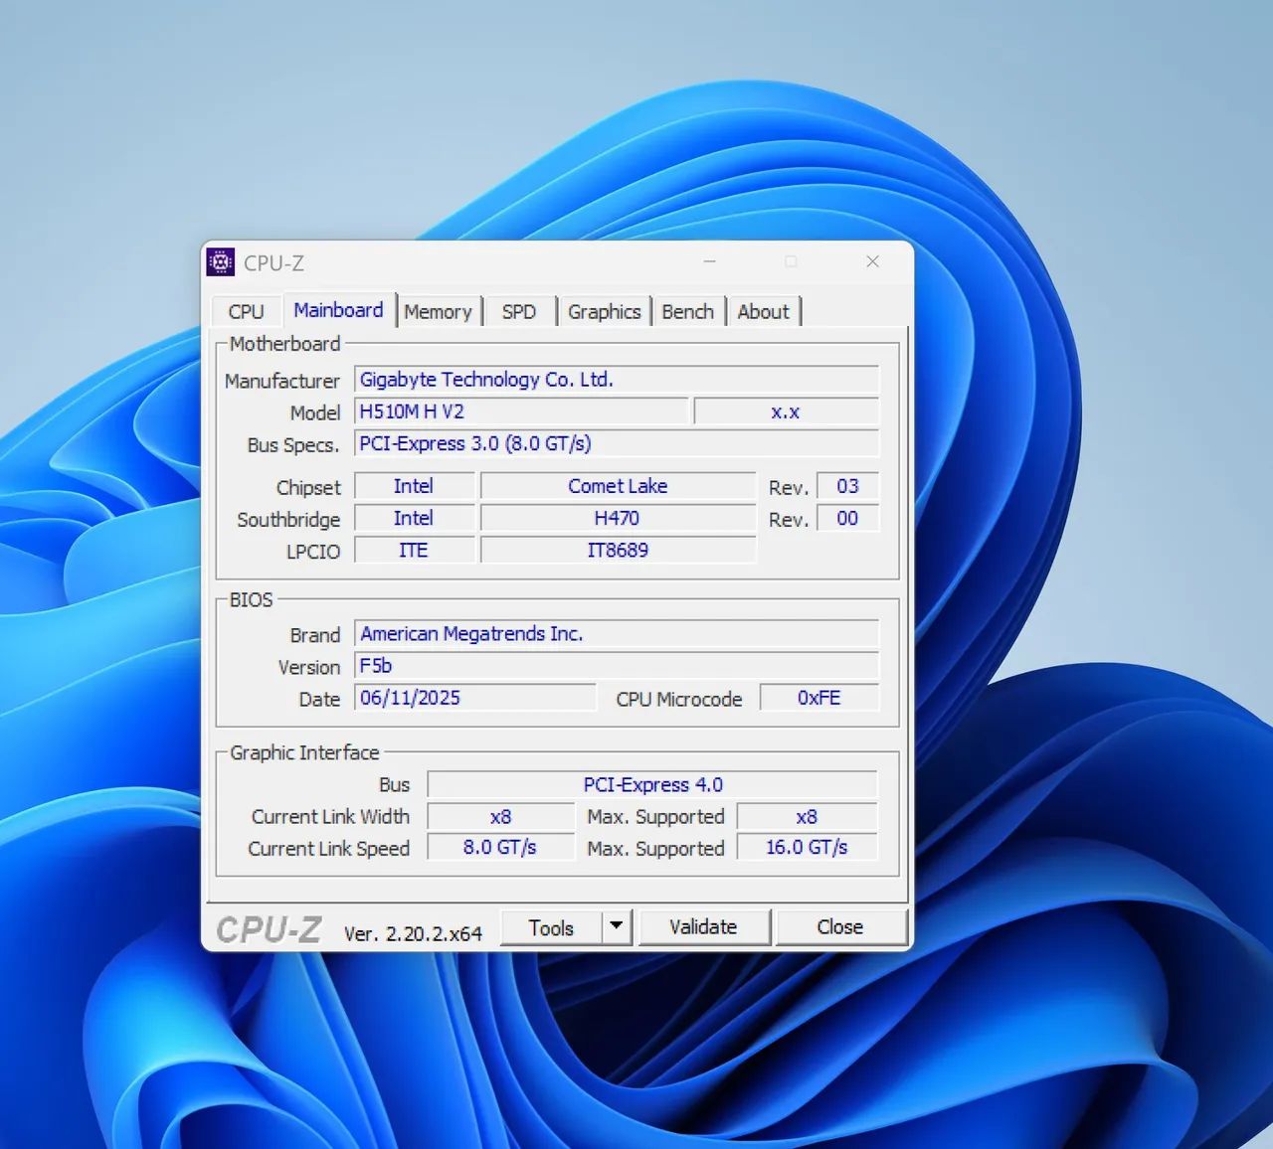This screenshot has width=1273, height=1149.
Task: Click the BIOS date 06/11/2025
Action: [475, 698]
